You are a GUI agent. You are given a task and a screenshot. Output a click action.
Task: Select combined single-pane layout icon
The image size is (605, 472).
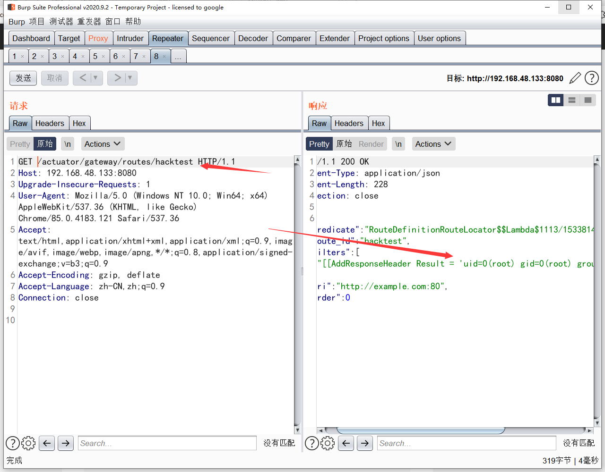pyautogui.click(x=588, y=100)
